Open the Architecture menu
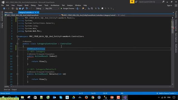The width and height of the screenshot is (178, 100). pyautogui.click(x=55, y=5)
